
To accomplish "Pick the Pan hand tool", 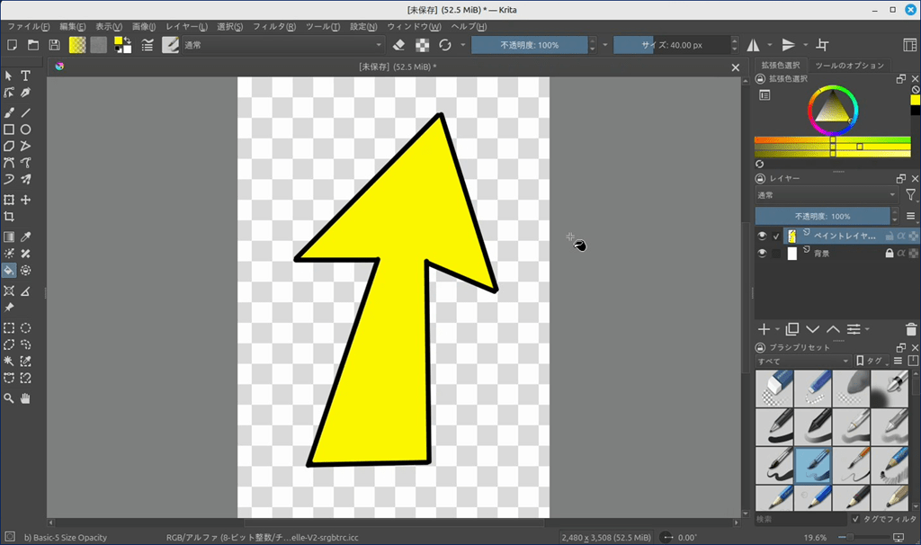I will point(26,398).
